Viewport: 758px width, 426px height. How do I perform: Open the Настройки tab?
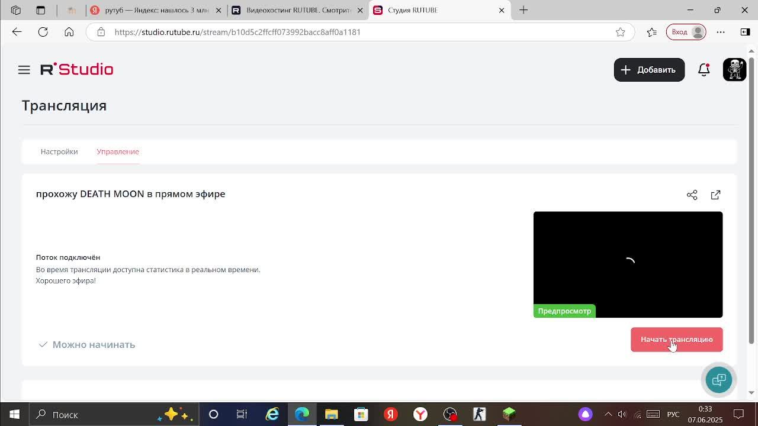click(x=59, y=151)
